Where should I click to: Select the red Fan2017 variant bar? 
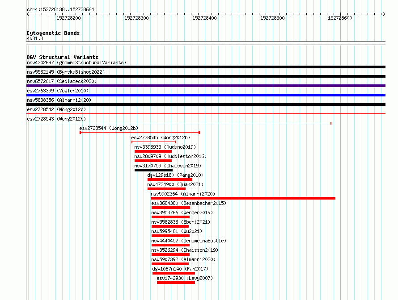(174, 273)
